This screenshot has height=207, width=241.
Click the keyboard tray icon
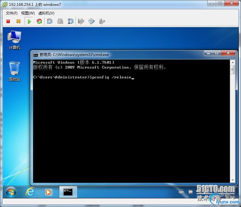coord(181,192)
